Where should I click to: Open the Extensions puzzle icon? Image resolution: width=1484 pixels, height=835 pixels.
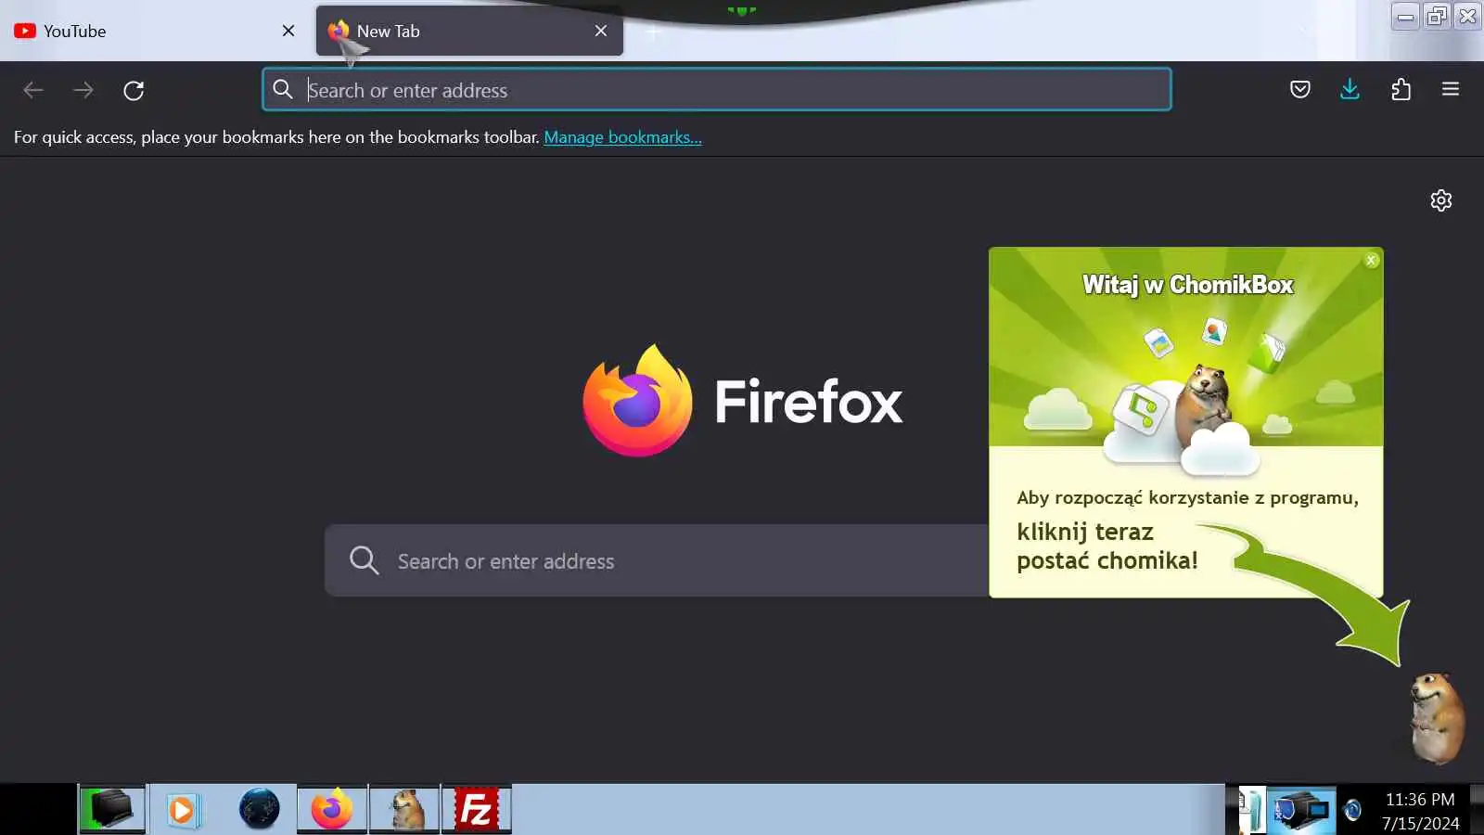tap(1401, 89)
